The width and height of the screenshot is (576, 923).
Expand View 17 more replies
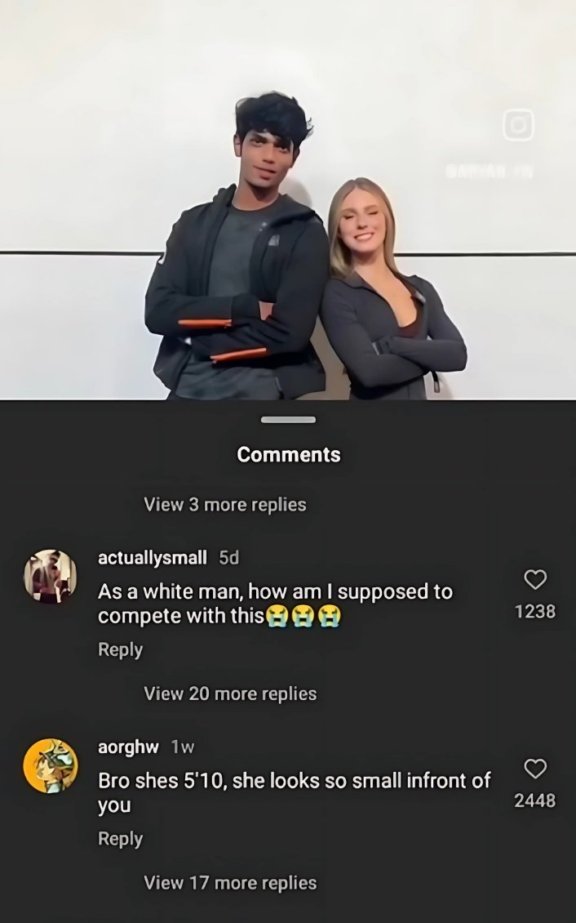tap(230, 882)
